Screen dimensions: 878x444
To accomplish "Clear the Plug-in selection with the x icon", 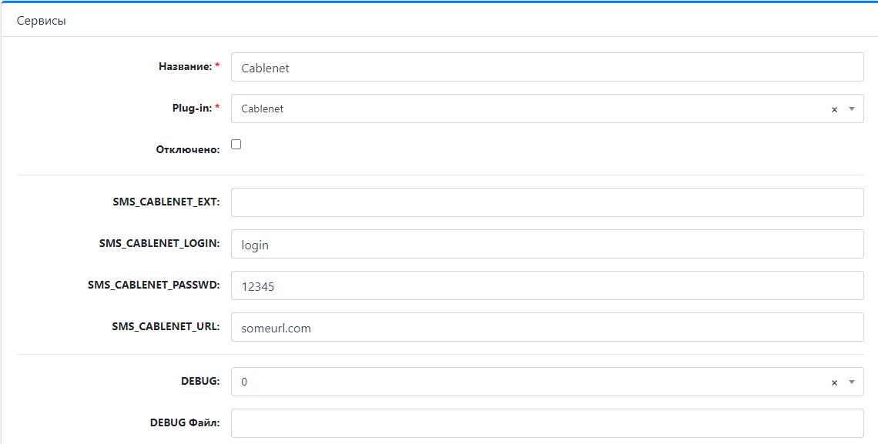I will click(834, 109).
